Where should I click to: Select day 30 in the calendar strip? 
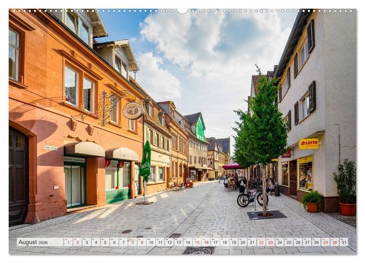335,242
